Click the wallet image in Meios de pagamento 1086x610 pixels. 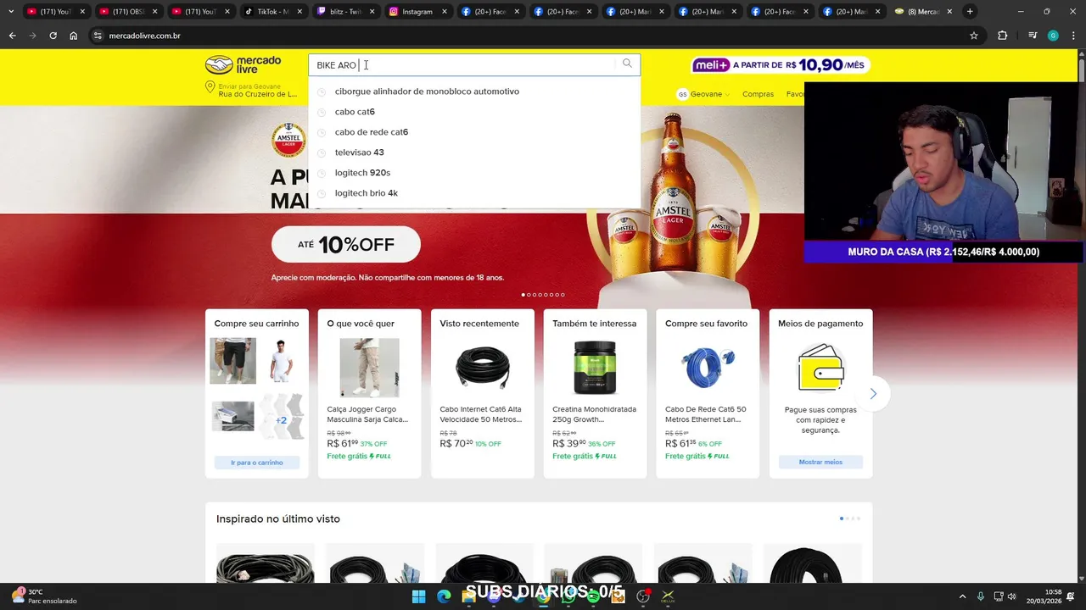[x=820, y=368]
